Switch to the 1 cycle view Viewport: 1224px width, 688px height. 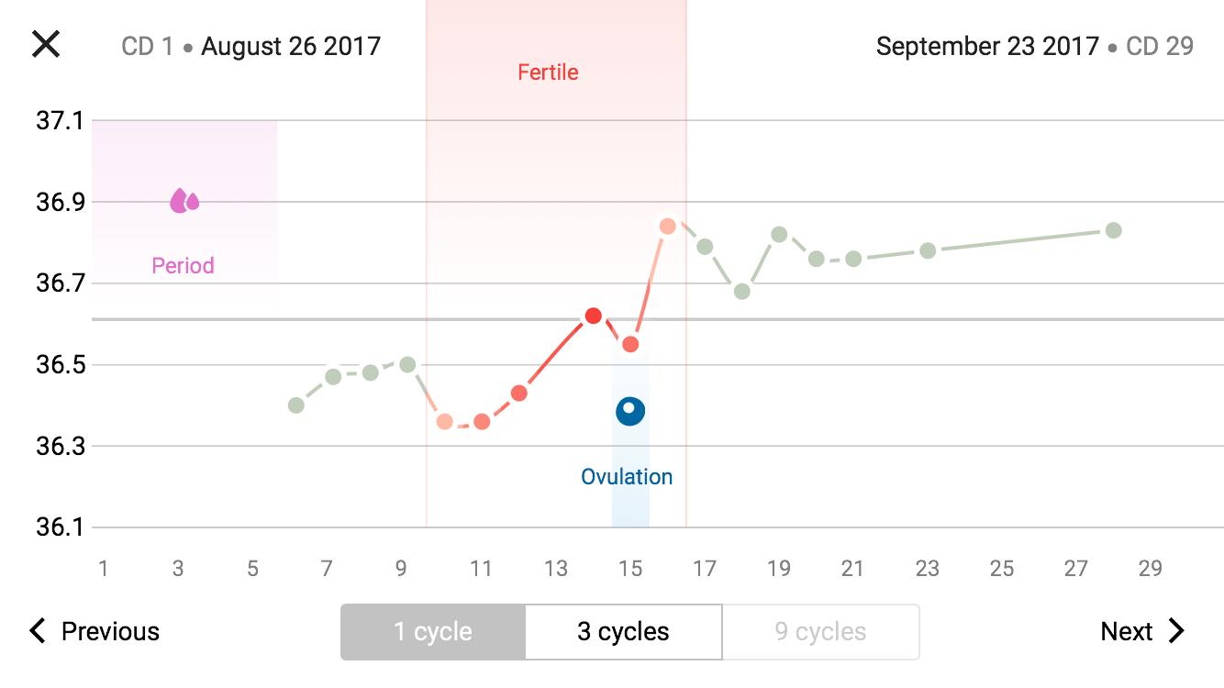[432, 632]
